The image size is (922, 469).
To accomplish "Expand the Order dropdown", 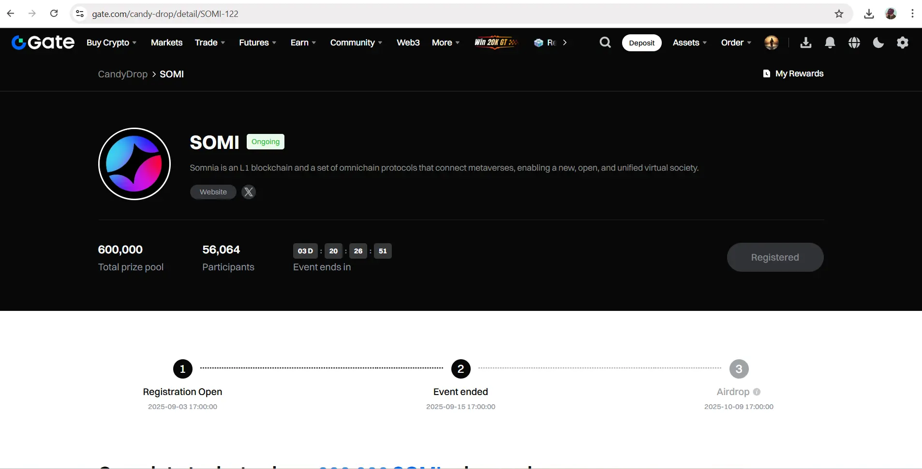I will pos(736,43).
